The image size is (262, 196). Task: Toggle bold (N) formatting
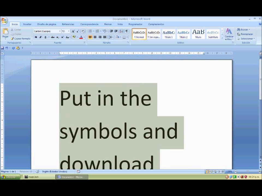pyautogui.click(x=36, y=37)
